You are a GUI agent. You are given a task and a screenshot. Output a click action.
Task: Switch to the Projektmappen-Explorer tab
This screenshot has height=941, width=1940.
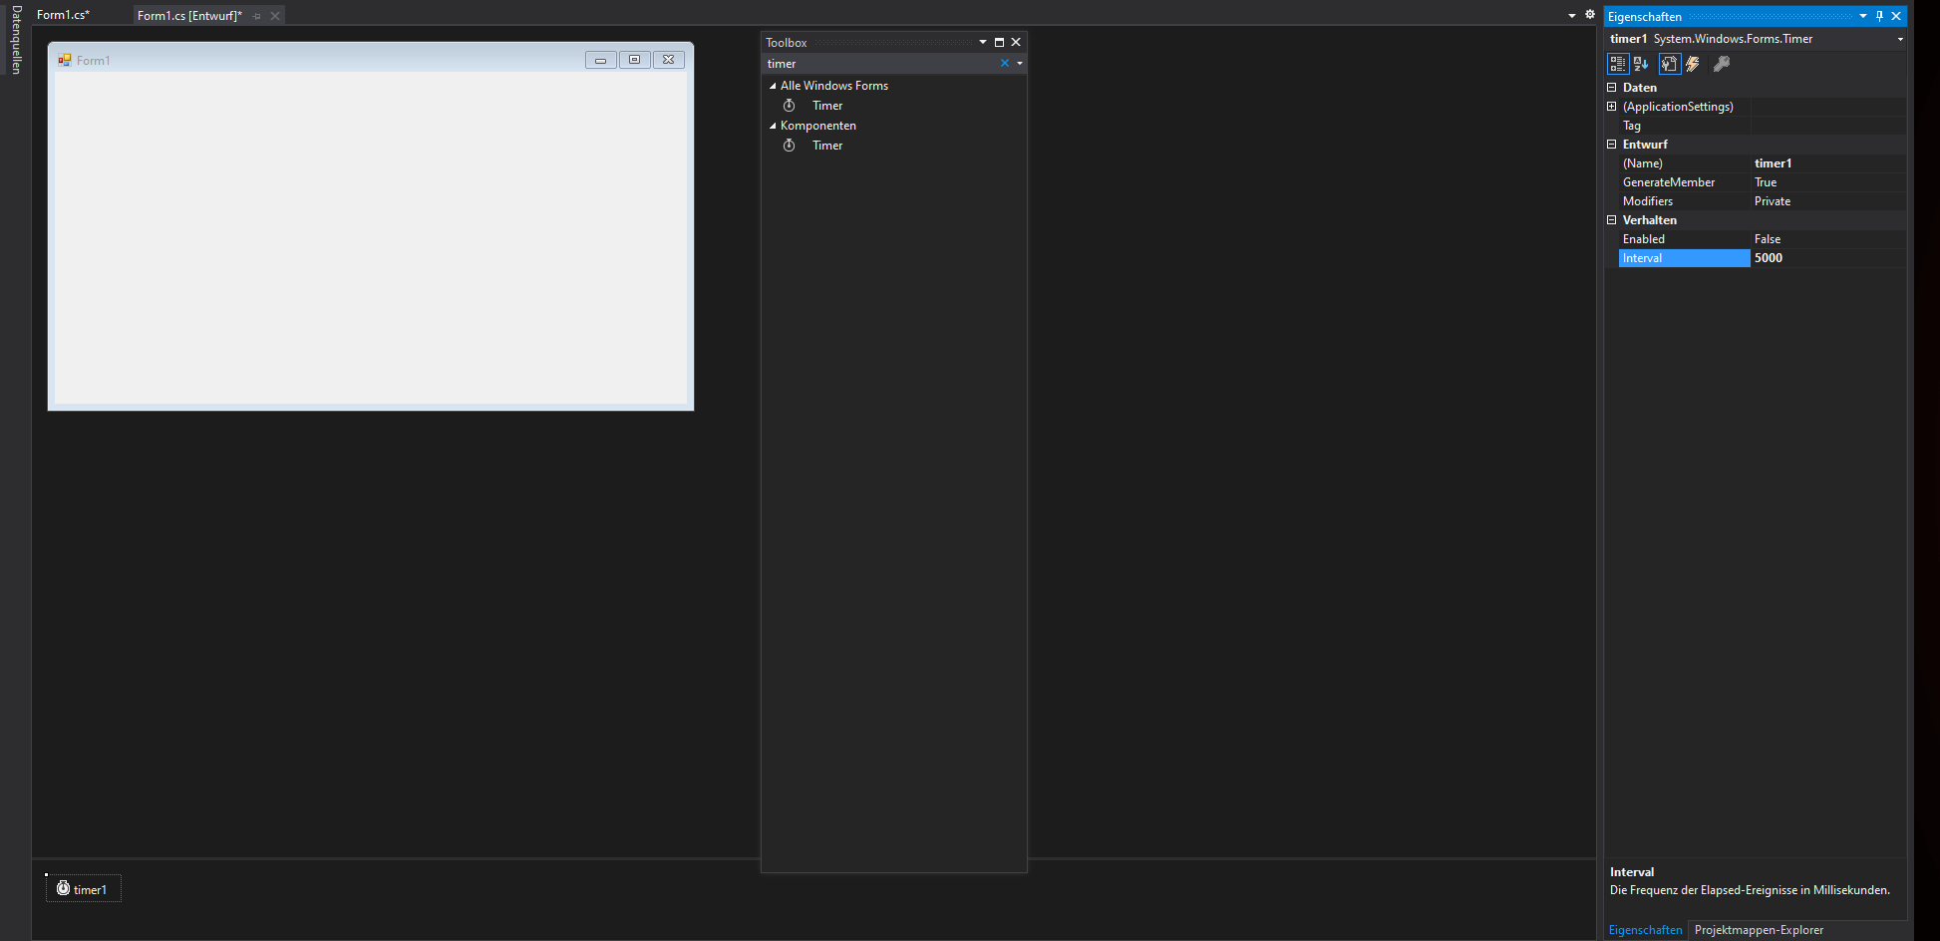(1759, 930)
